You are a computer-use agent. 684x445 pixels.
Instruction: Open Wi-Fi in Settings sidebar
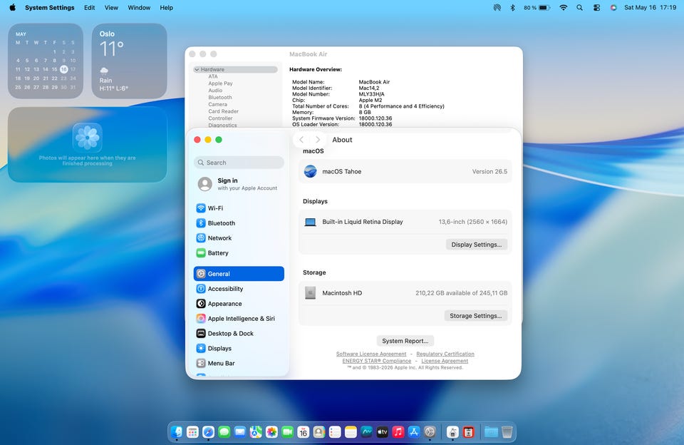coord(239,208)
